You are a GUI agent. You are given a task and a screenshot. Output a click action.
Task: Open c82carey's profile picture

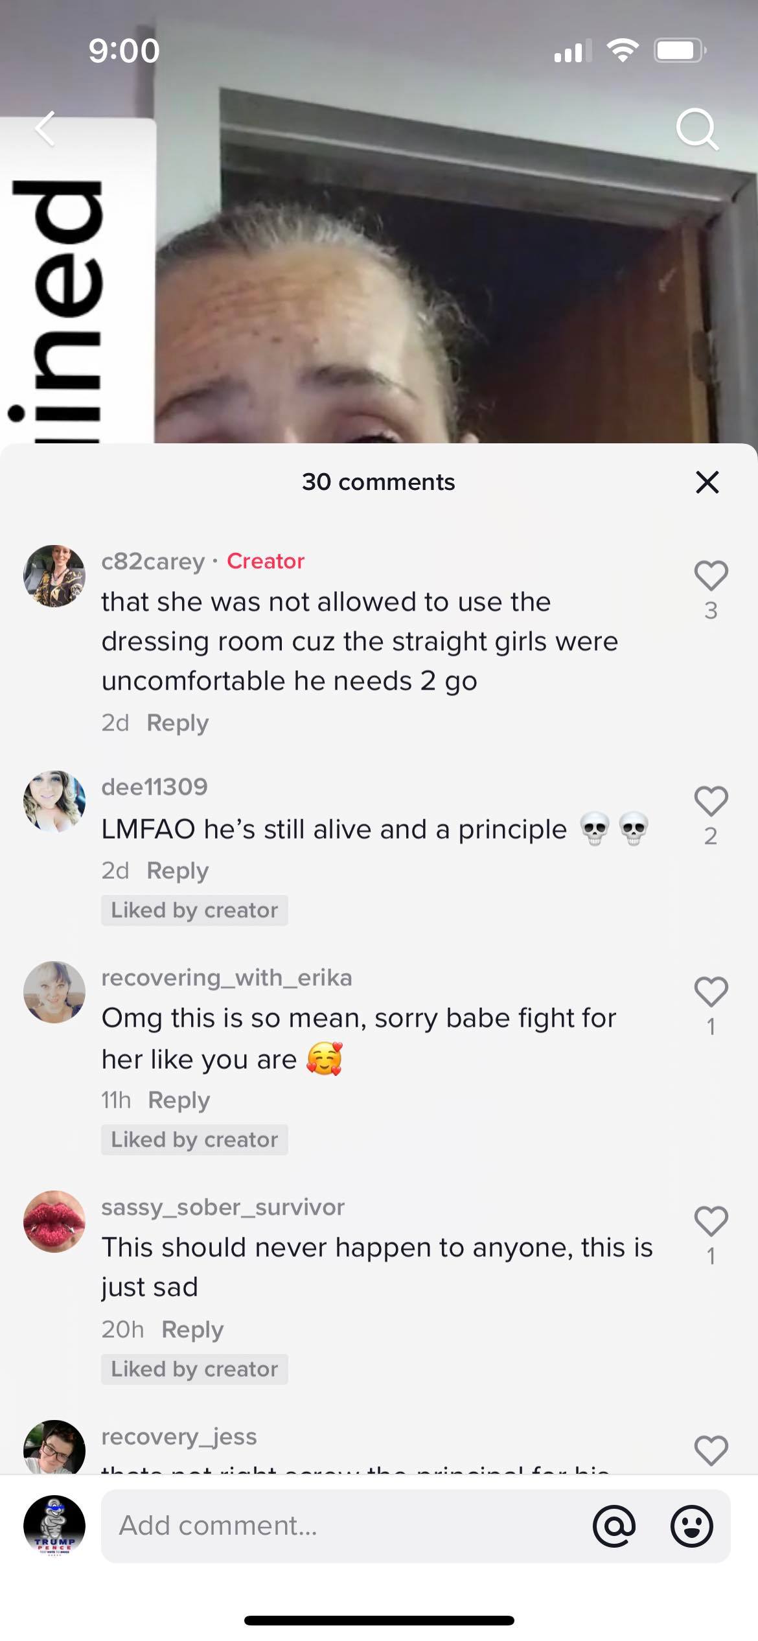click(x=54, y=576)
